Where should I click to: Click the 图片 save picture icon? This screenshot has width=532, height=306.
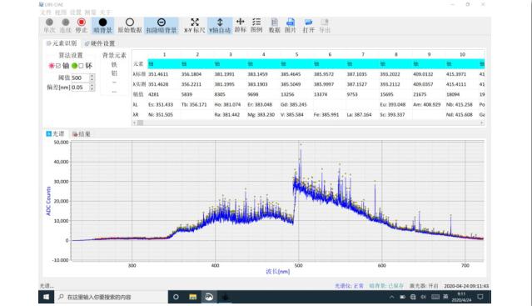(x=290, y=22)
